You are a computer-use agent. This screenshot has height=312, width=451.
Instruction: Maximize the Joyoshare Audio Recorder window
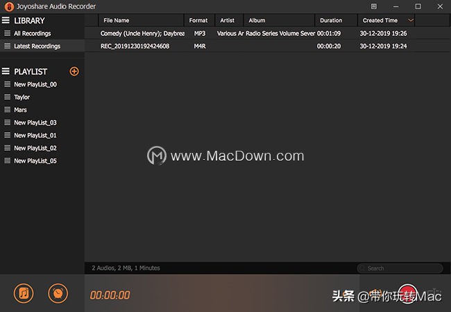[x=418, y=6]
